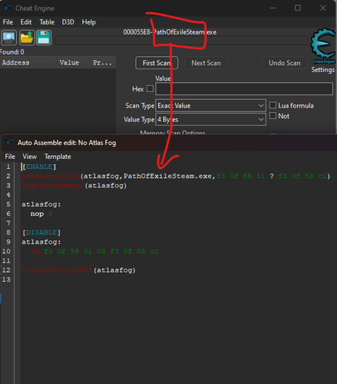Click the atlasfog: label on line 9
The width and height of the screenshot is (337, 384).
point(41,242)
